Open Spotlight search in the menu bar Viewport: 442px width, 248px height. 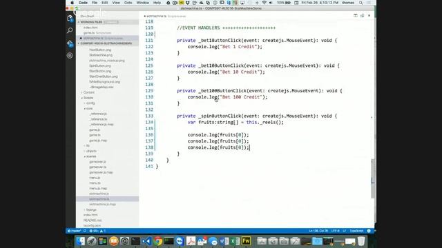click(361, 3)
